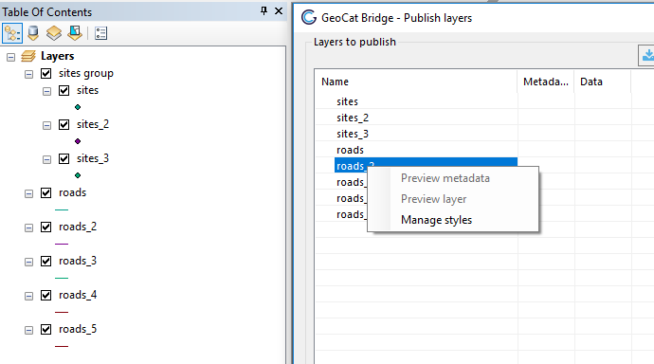Select the roads row in publish list
This screenshot has height=364, width=654.
[x=350, y=150]
